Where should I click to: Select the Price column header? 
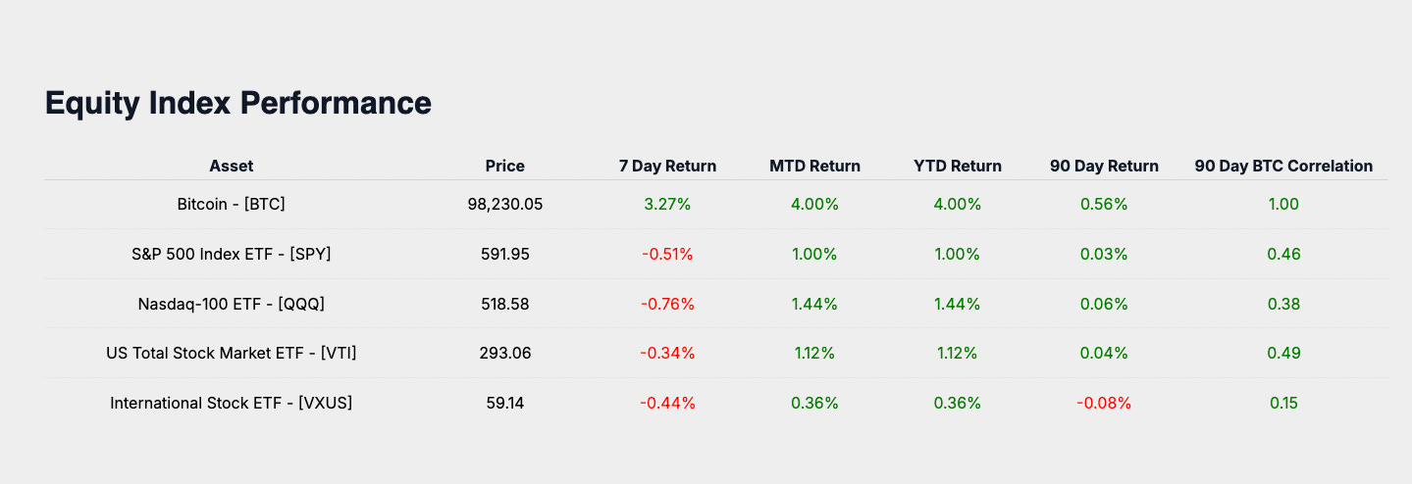click(505, 166)
